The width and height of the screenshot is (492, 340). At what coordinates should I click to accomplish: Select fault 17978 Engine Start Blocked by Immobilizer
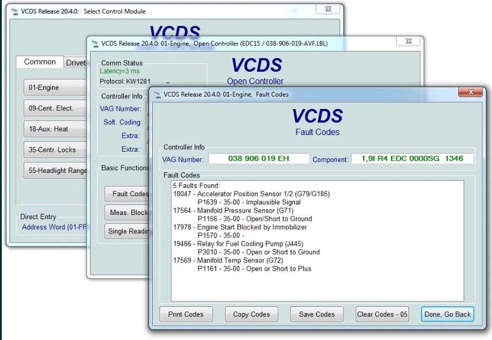tap(240, 227)
